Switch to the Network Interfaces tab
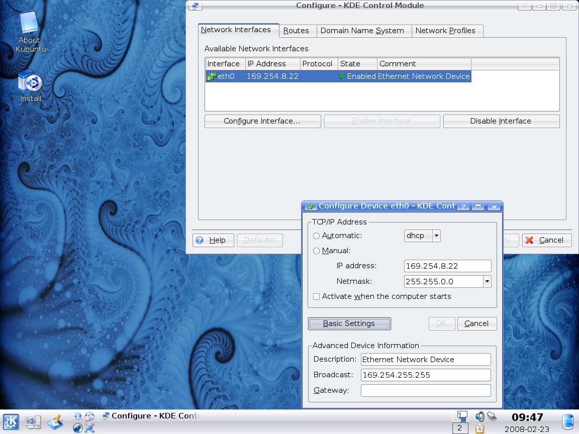 (239, 30)
